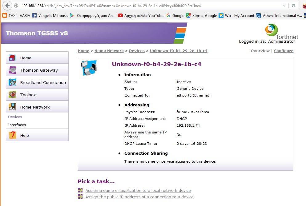
Task: Select the Devices submenu entry
Action: tap(15, 117)
